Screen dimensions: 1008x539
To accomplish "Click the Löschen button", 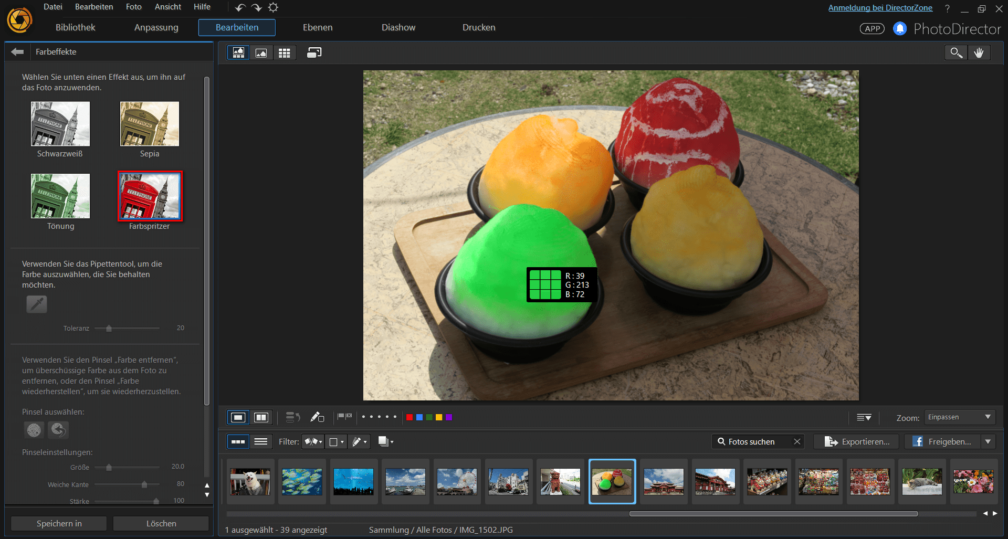I will [161, 523].
